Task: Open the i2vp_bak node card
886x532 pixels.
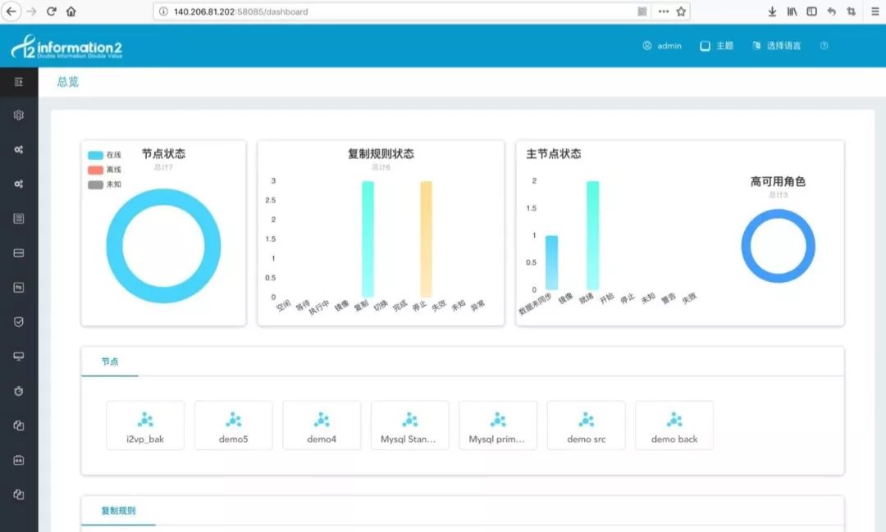Action: 145,425
